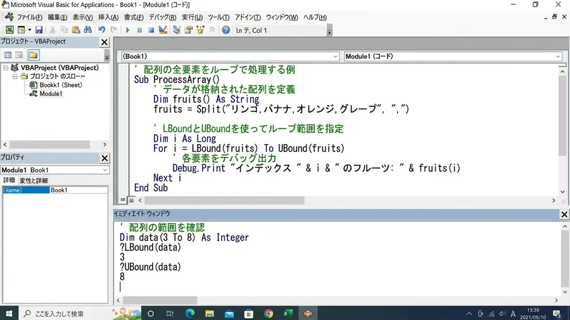Open Find with the binoculars icon
This screenshot has width=570, height=320.
click(x=87, y=30)
